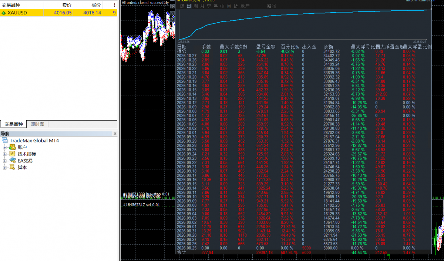Click the TradeMax Global MT4 server icon
444x261 pixels.
pyautogui.click(x=5, y=141)
